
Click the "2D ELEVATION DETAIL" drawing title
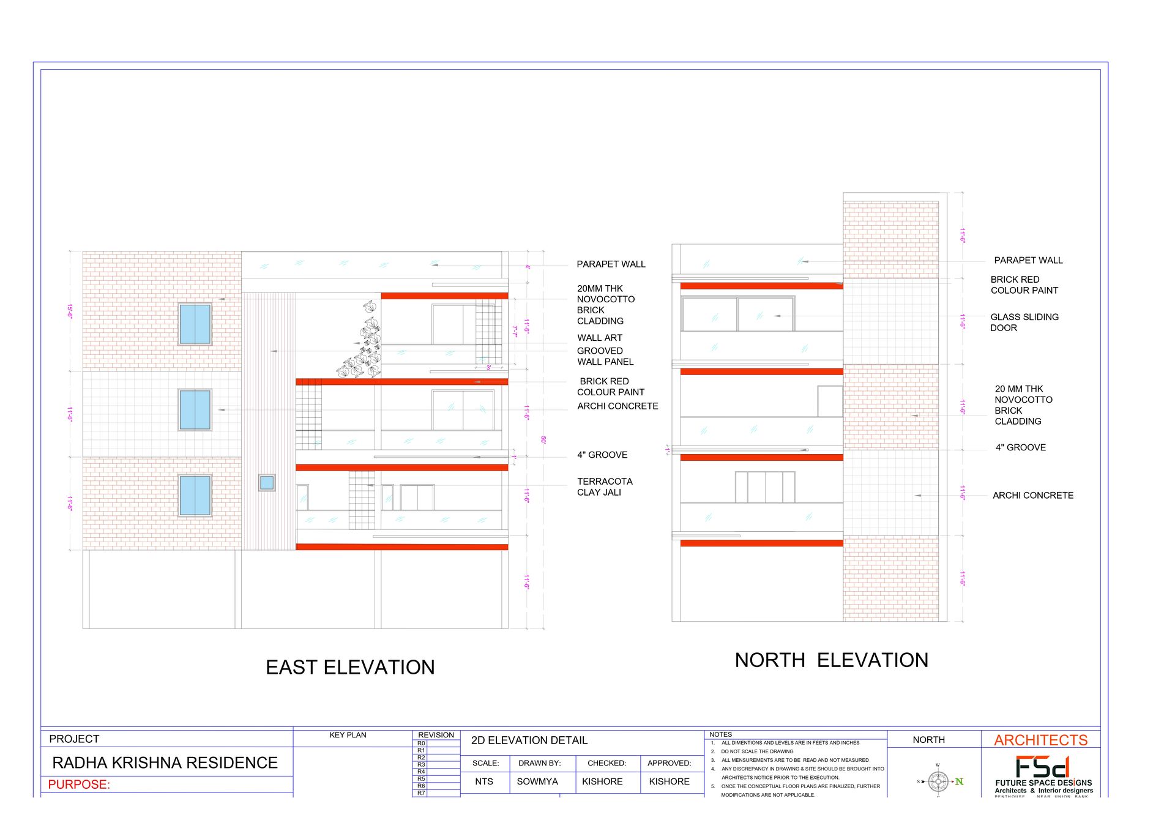click(x=529, y=740)
